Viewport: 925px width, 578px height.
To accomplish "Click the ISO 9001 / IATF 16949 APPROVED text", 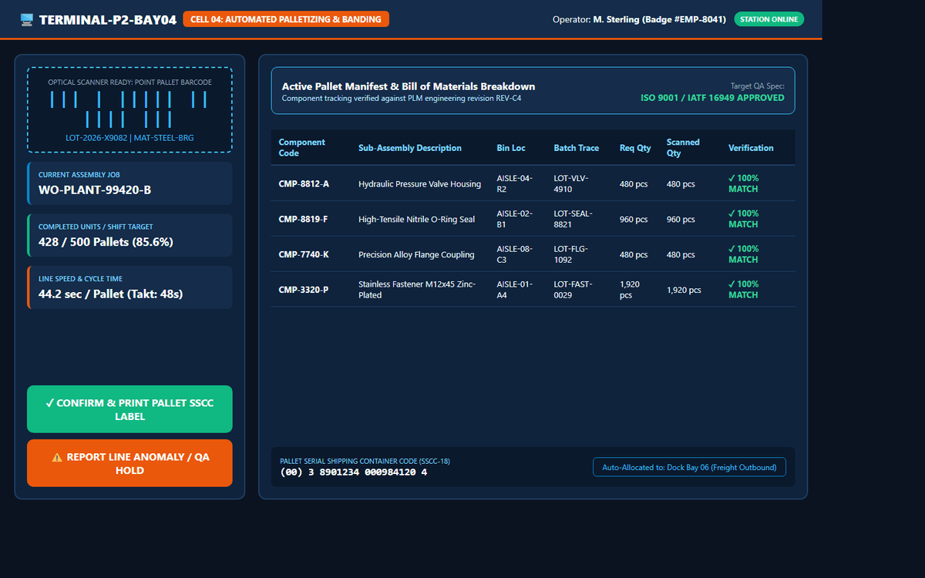I will point(713,98).
